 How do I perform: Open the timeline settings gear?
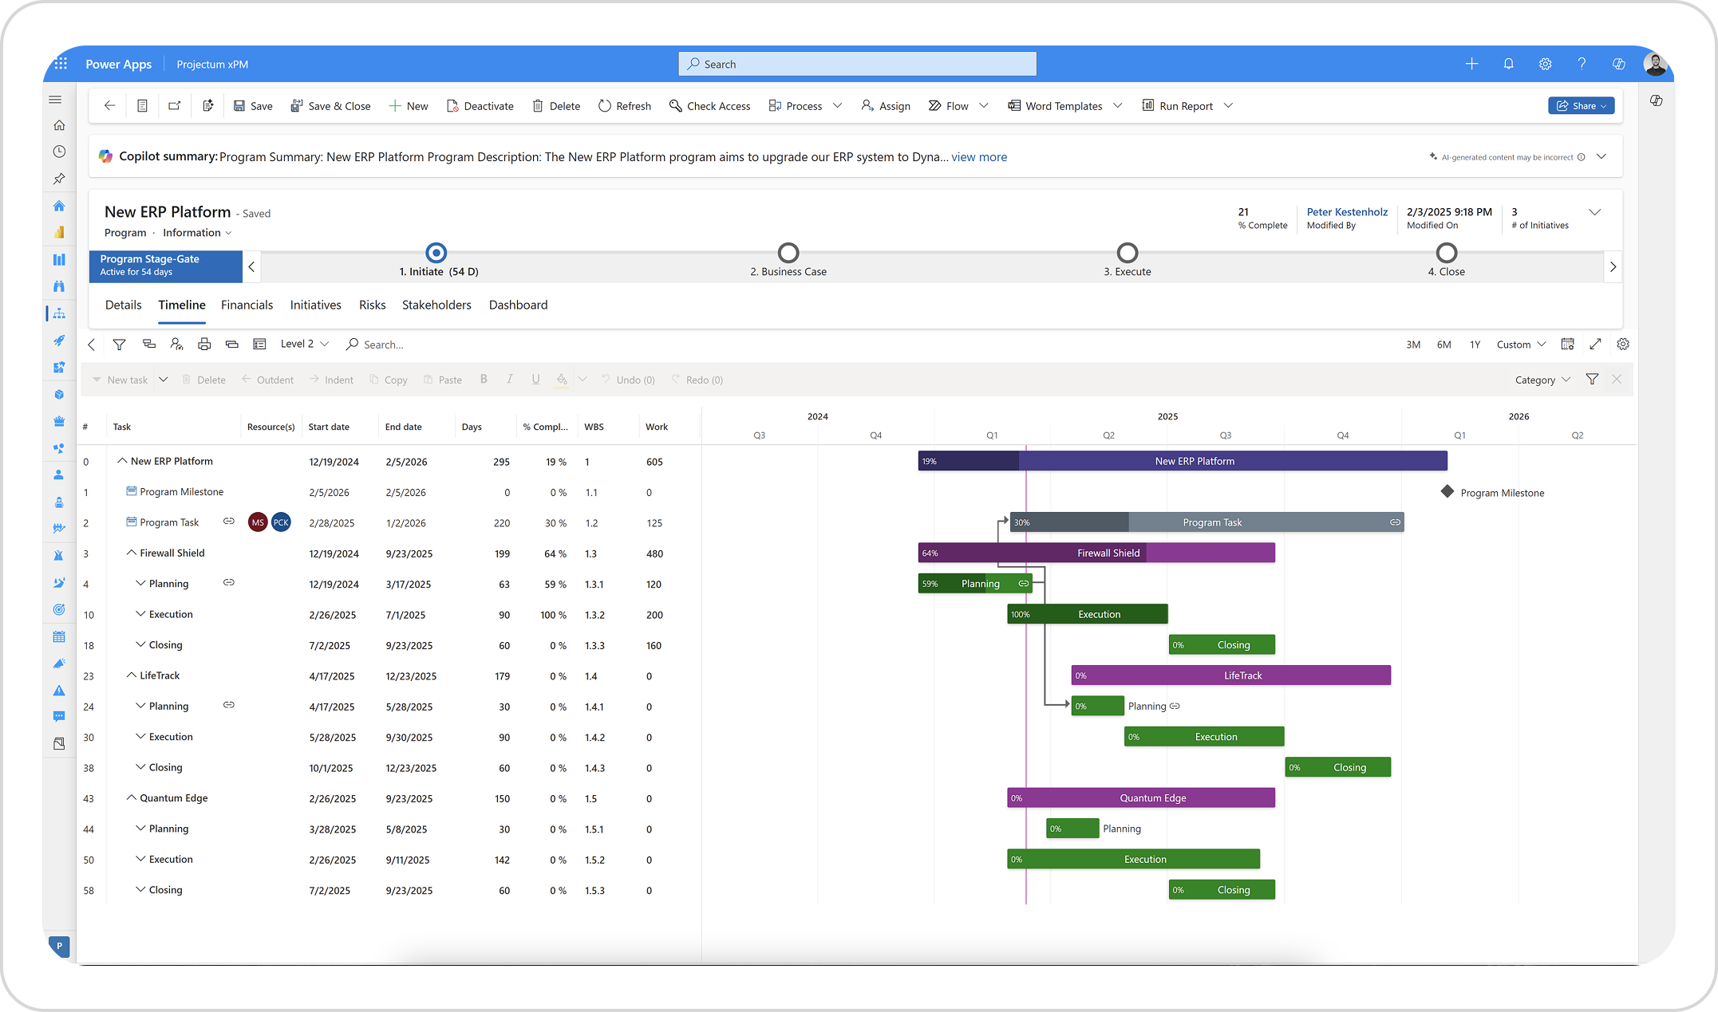coord(1623,345)
